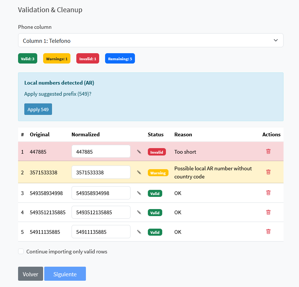Delete row 1 with number 447885
Image resolution: width=299 pixels, height=287 pixels.
click(268, 151)
